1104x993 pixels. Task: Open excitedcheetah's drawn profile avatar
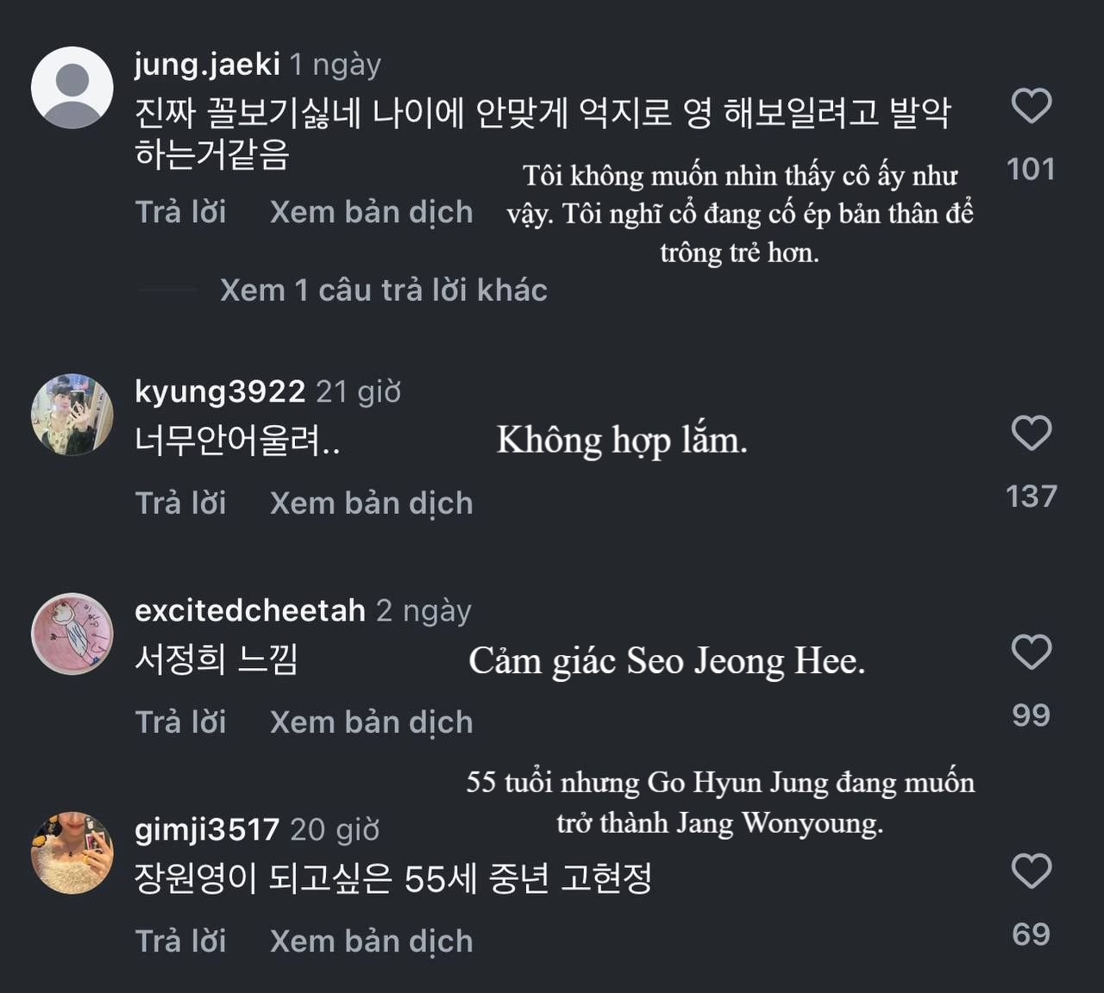click(72, 634)
